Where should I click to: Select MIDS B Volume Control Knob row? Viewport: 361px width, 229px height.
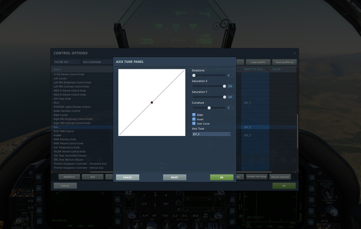point(82,95)
